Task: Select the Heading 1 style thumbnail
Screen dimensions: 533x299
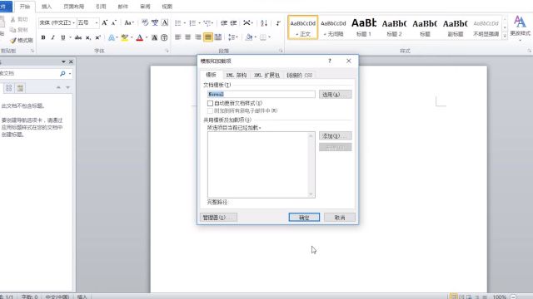Action: pos(364,27)
